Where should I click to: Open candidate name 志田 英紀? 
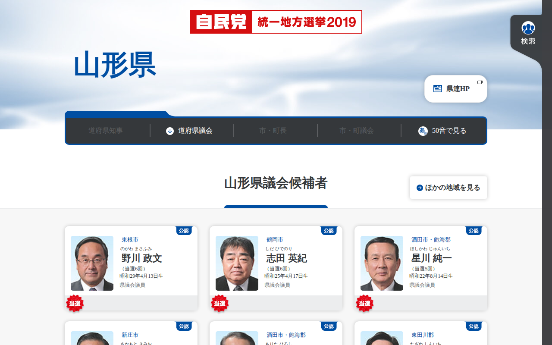[287, 258]
